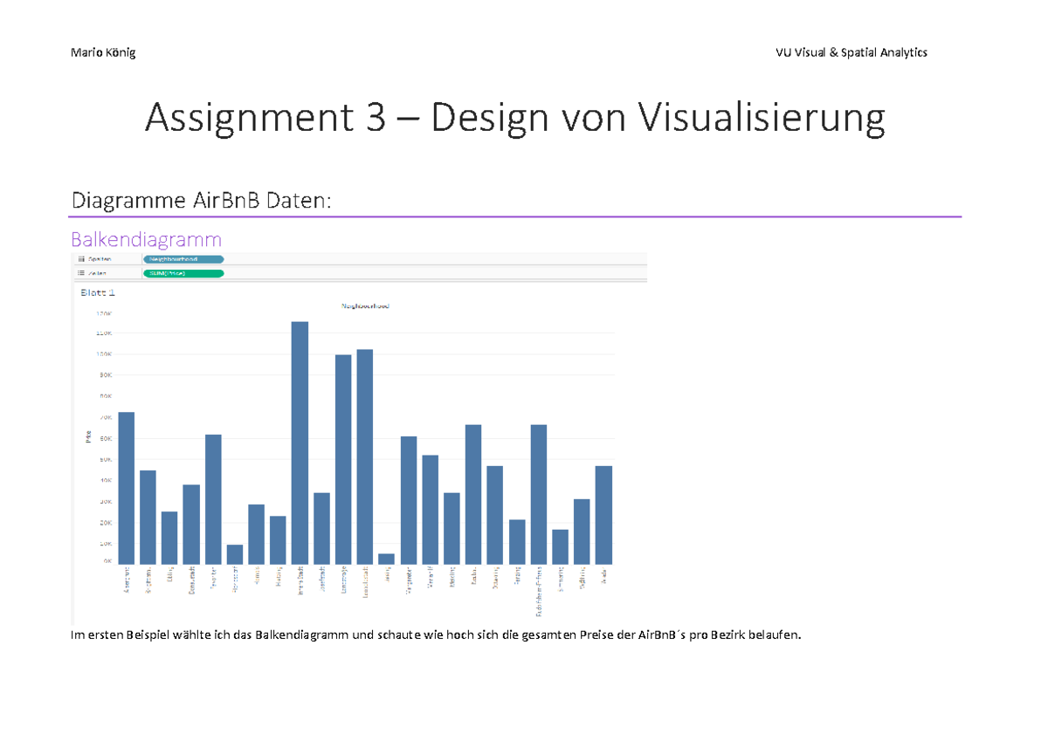Open the Neighbourhood pill dropdown menu
1048x741 pixels.
coord(219,259)
